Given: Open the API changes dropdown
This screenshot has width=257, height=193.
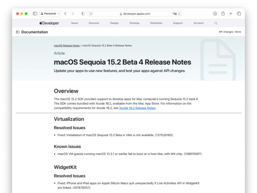Looking at the screenshot, I should 230,32.
